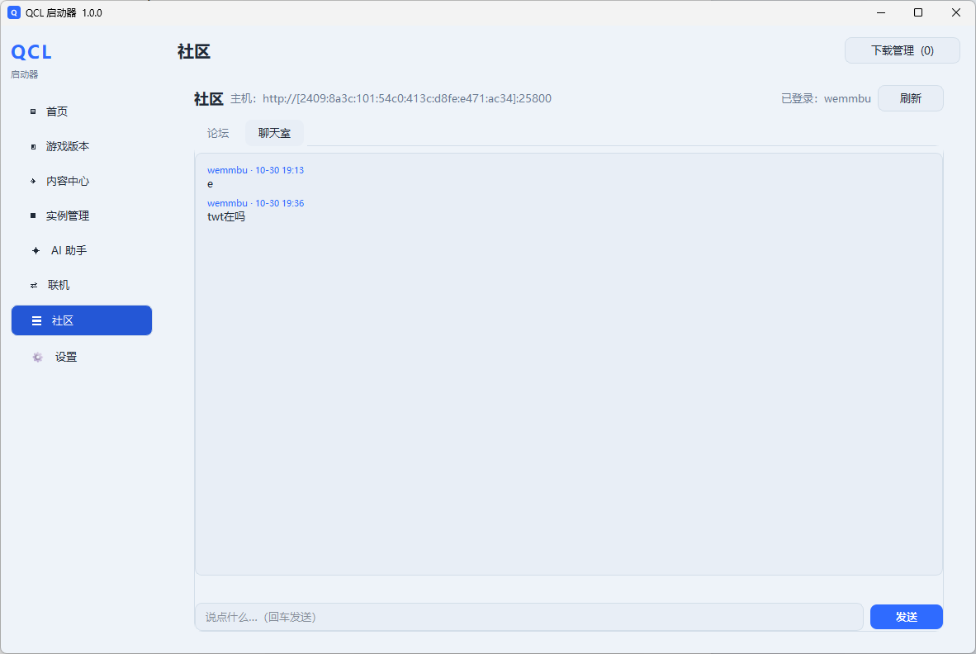This screenshot has height=654, width=976.
Task: Click the diamond icon beside 内容中心
Action: coord(33,181)
